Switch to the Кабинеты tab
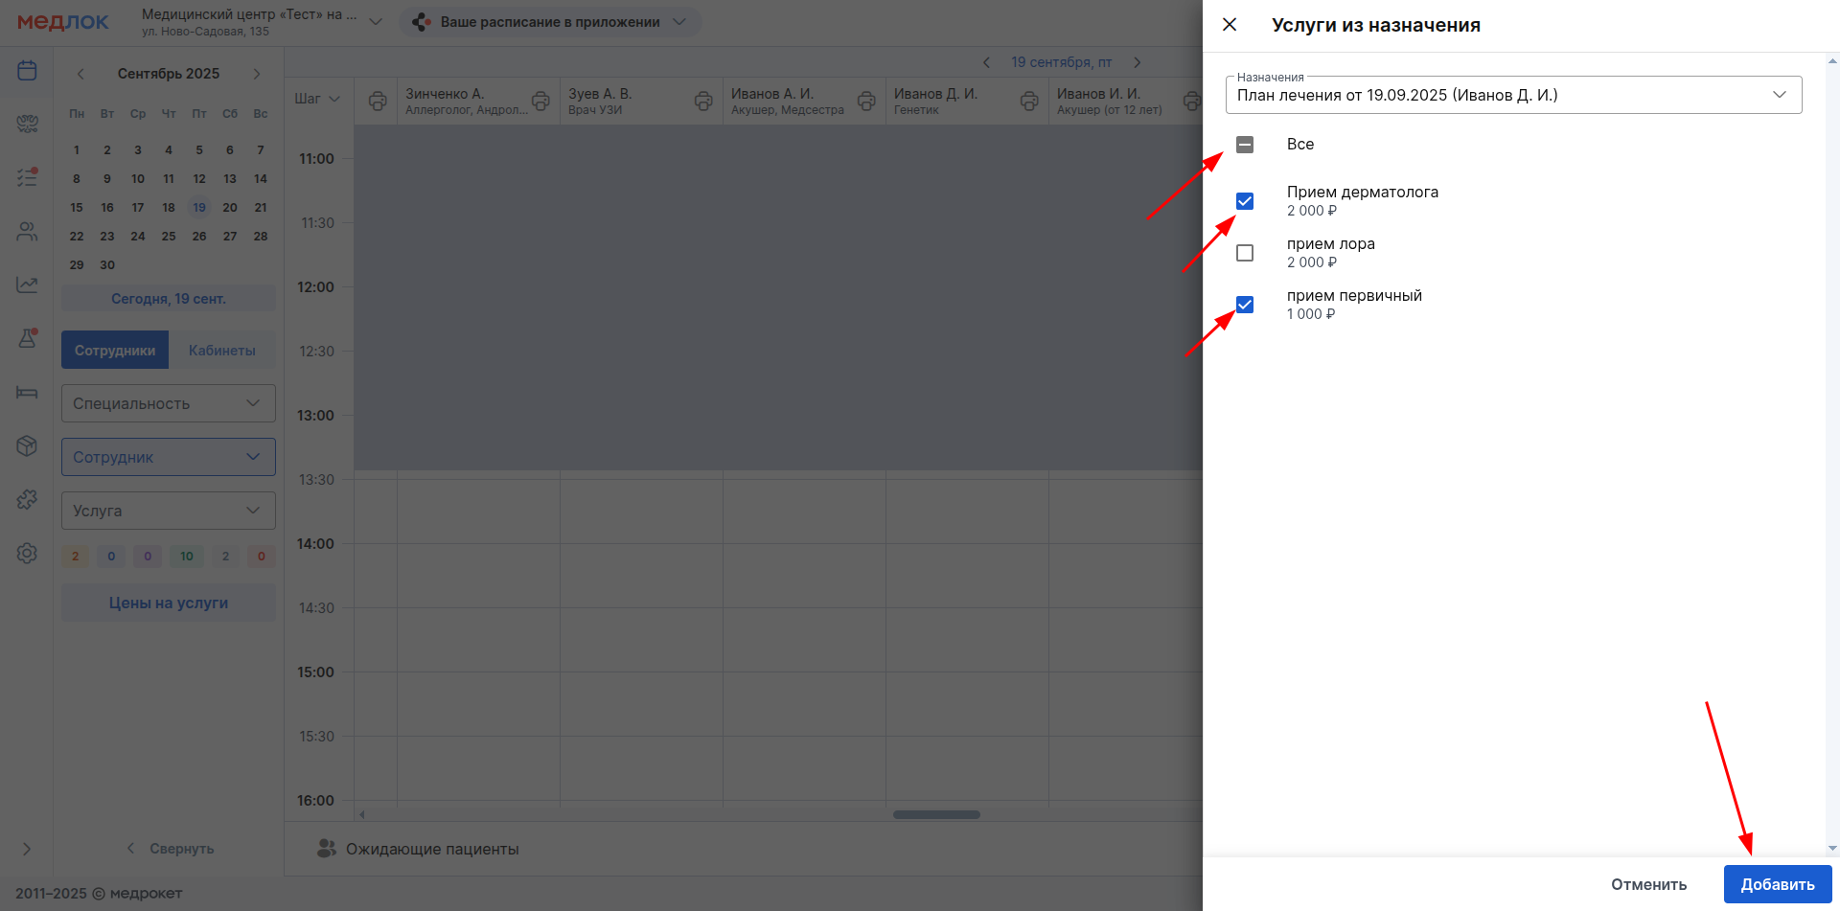The image size is (1840, 911). [x=221, y=351]
